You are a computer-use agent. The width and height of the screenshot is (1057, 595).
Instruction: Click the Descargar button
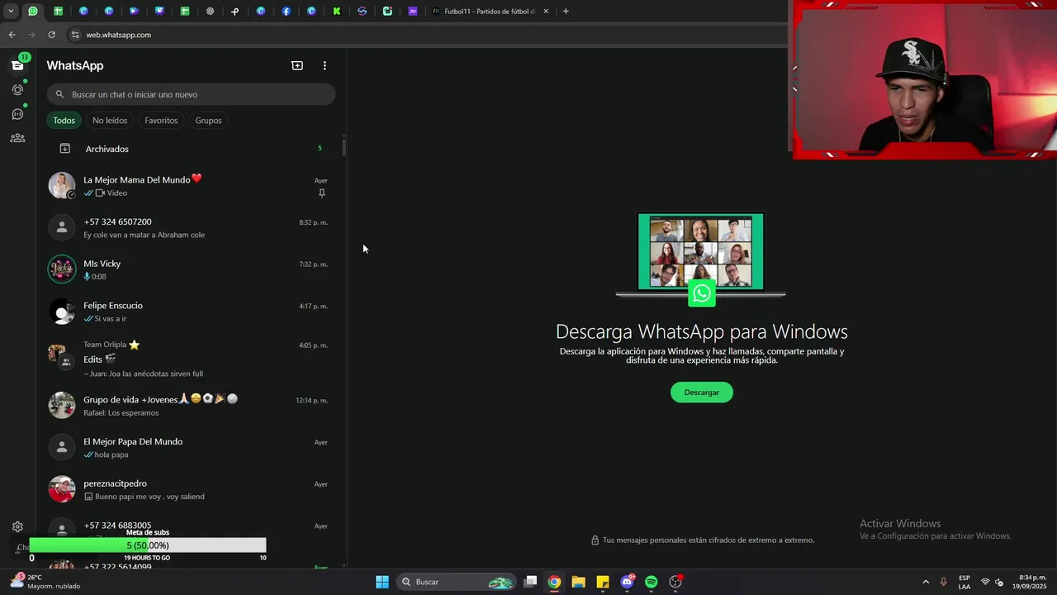click(x=701, y=393)
